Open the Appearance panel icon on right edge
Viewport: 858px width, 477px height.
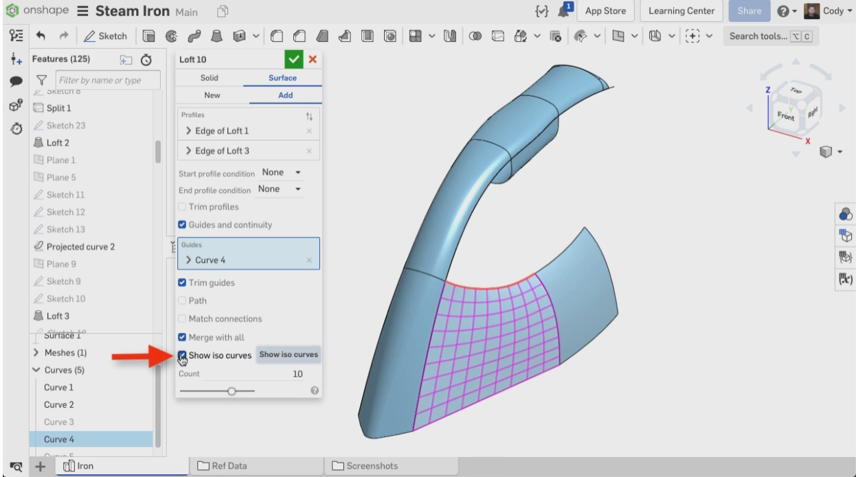pyautogui.click(x=846, y=216)
